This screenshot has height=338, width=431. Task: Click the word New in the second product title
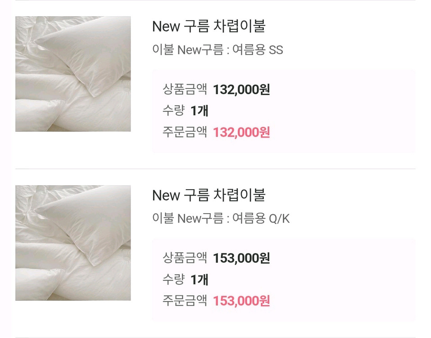coord(166,196)
